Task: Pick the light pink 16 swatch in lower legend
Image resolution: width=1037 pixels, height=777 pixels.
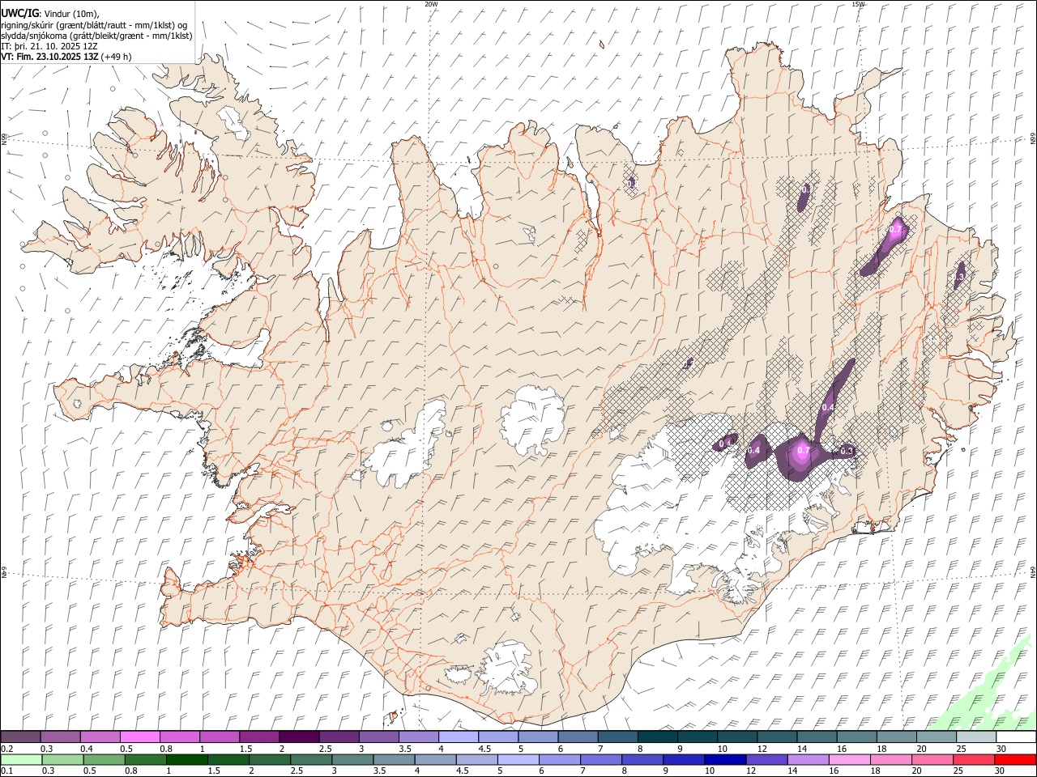Action: tap(848, 760)
